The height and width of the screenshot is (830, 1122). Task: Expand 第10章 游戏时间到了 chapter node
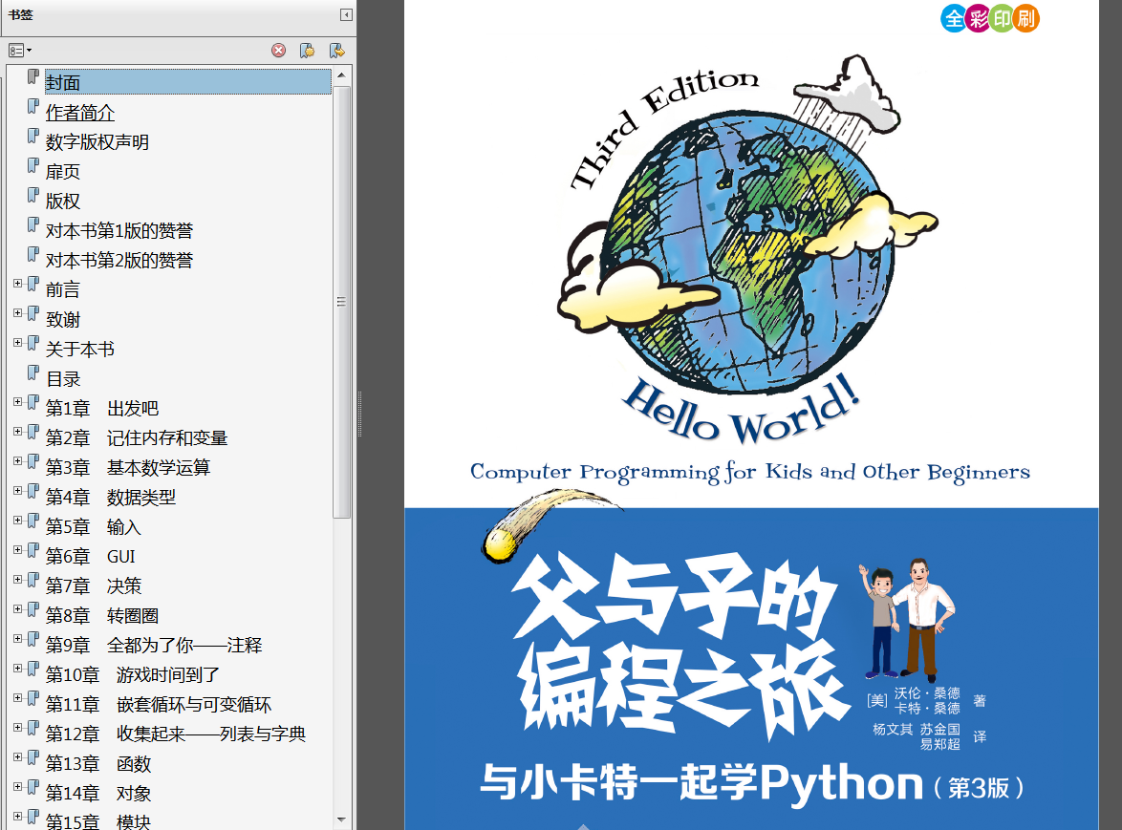(x=18, y=669)
